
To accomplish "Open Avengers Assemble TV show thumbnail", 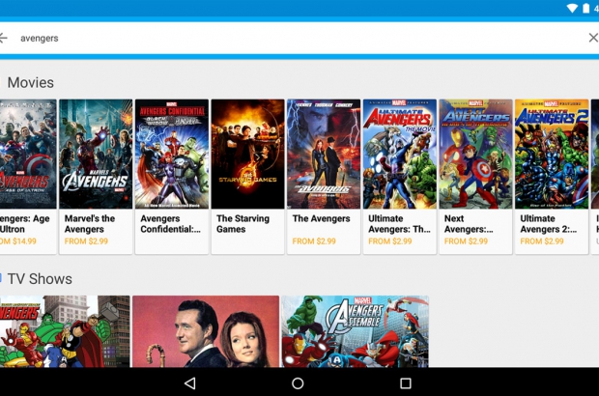I will tap(355, 331).
